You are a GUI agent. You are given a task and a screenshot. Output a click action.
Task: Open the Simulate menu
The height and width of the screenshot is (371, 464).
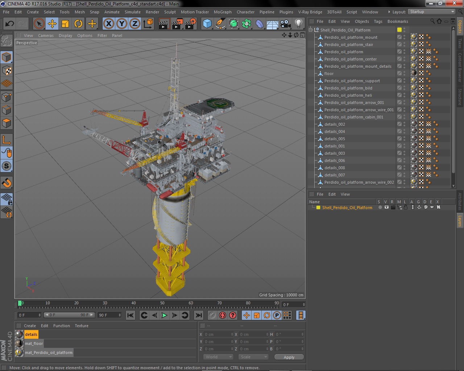tap(133, 12)
